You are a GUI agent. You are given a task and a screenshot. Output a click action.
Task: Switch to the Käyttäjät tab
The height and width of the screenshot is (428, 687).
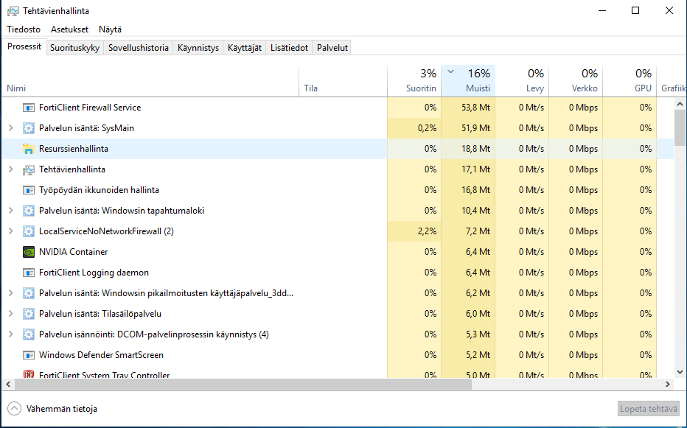pyautogui.click(x=245, y=48)
